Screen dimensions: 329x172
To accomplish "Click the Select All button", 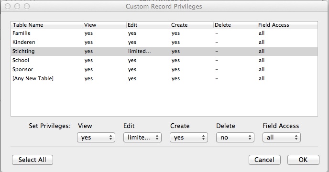I will coord(33,160).
